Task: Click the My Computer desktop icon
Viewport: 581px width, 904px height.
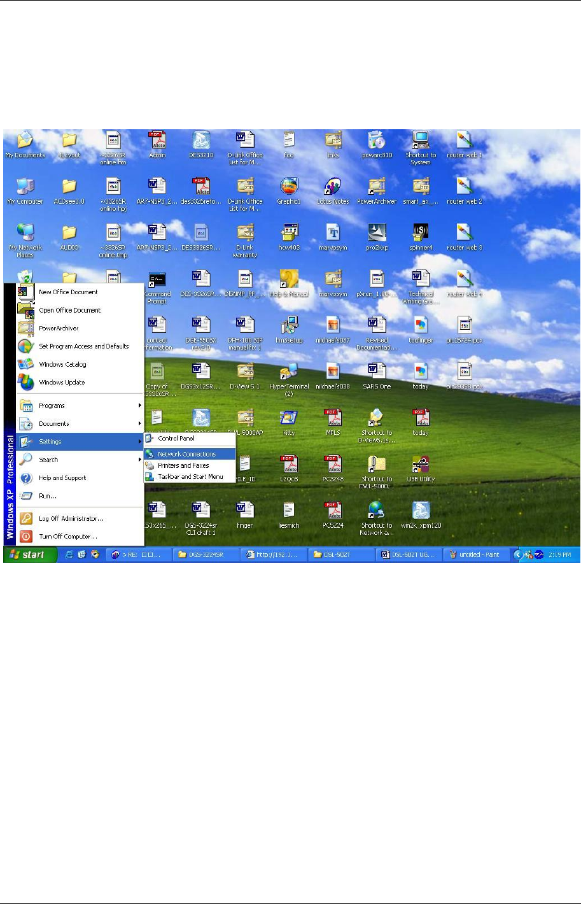Action: coord(25,190)
